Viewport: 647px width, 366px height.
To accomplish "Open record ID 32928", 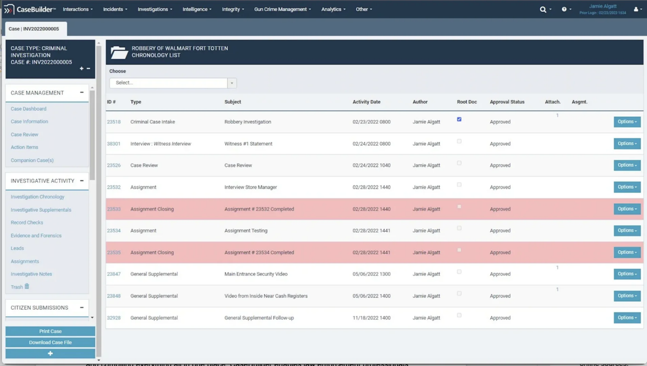I will click(x=114, y=318).
